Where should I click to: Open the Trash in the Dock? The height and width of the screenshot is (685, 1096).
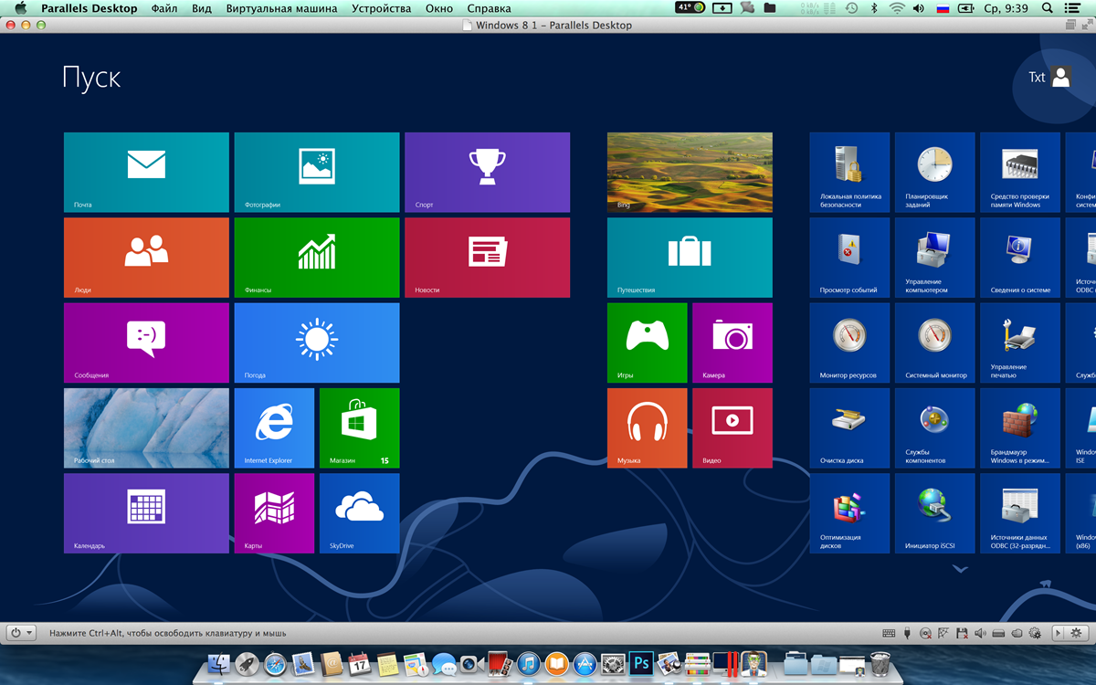tap(880, 664)
